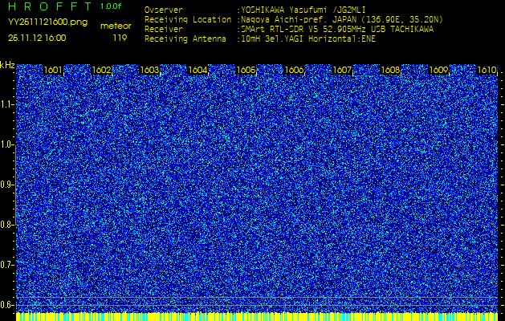Viewport: 505px width, 321px height.
Task: Click the 1604 time marker
Action: point(198,70)
